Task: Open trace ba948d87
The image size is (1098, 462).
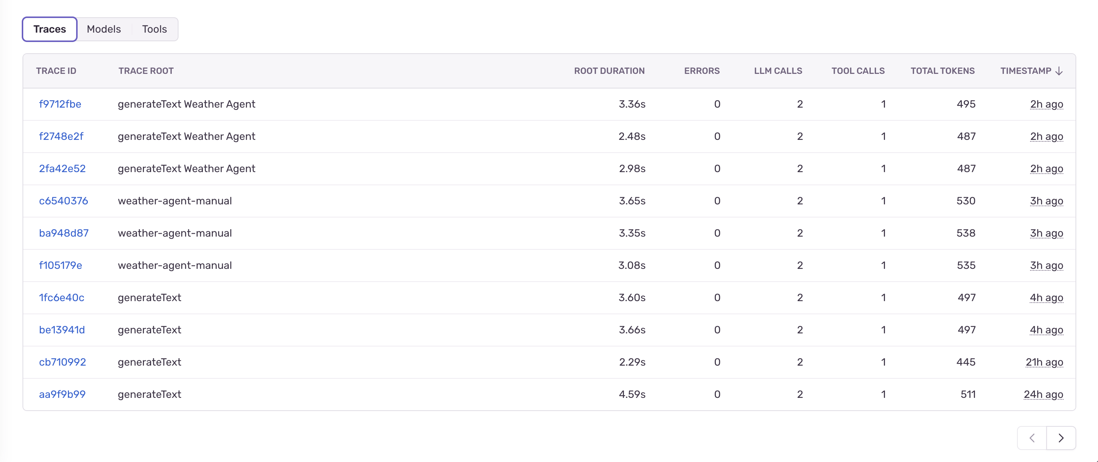Action: tap(64, 233)
